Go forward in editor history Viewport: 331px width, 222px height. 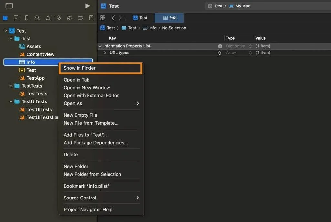point(120,18)
